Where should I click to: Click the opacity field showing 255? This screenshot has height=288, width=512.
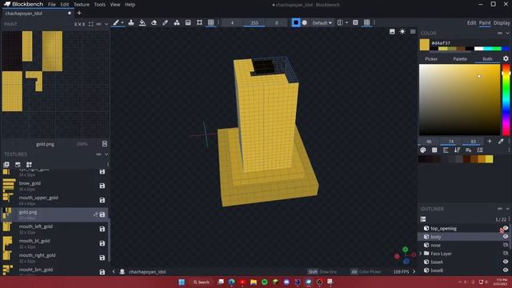[x=254, y=23]
